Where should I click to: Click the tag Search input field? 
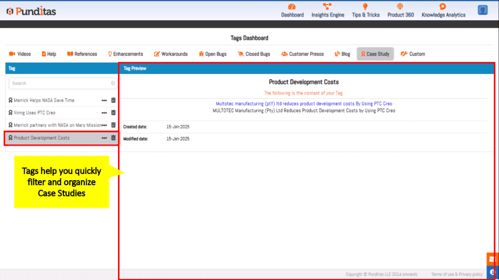tap(62, 83)
